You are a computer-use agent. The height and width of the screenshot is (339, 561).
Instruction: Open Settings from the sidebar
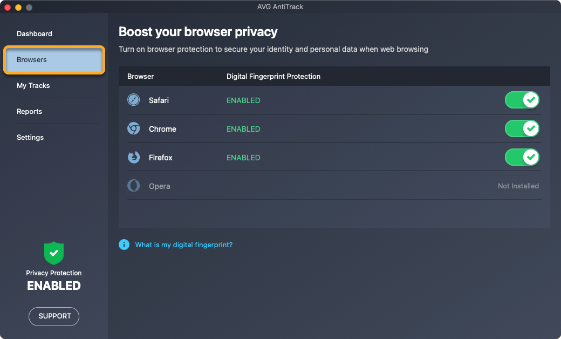[x=30, y=137]
